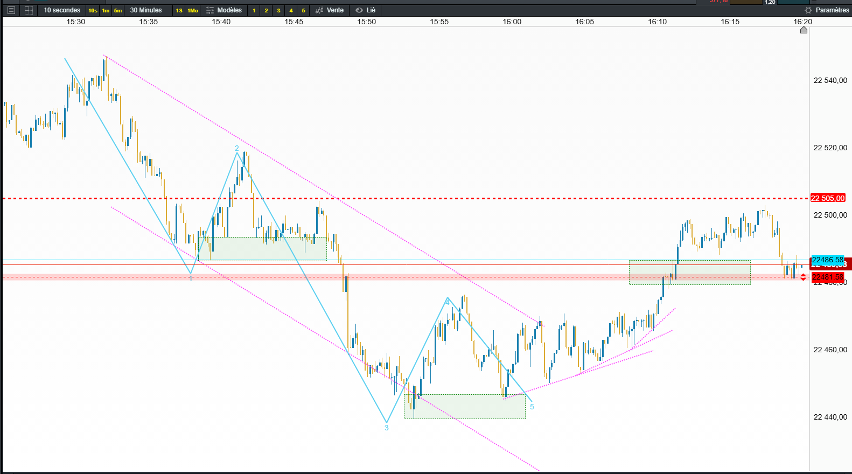Screen dimensions: 852x474
Task: Click the candlestick icon beside Vente
Action: pyautogui.click(x=319, y=10)
